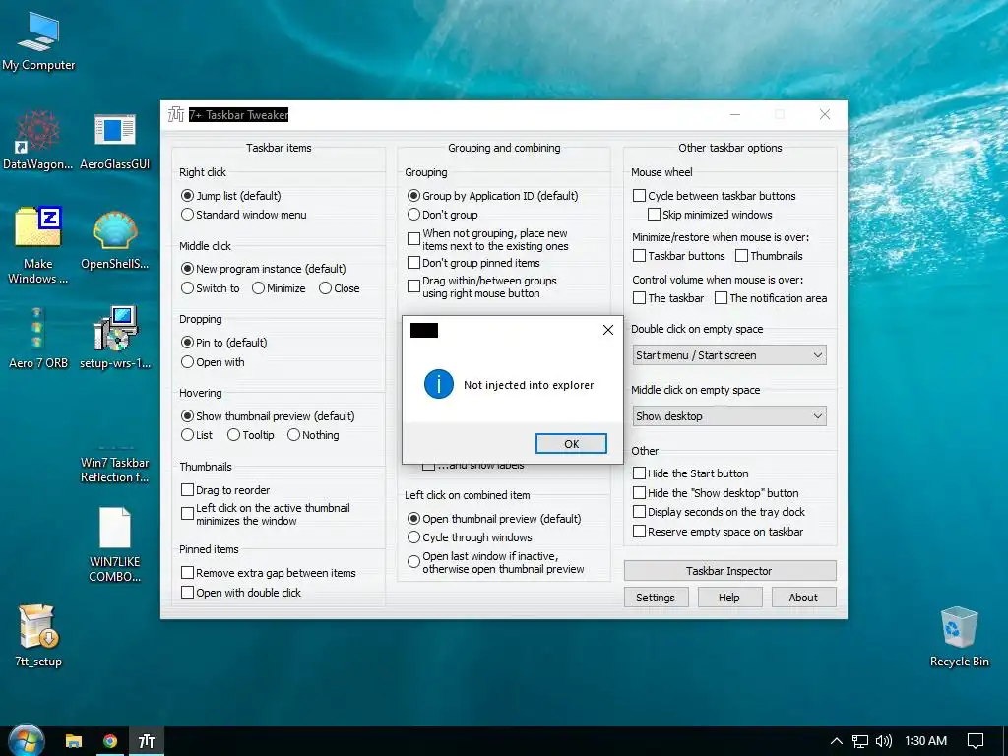The height and width of the screenshot is (756, 1008).
Task: Check Thumbnails under Minimize/restore
Action: point(769,256)
